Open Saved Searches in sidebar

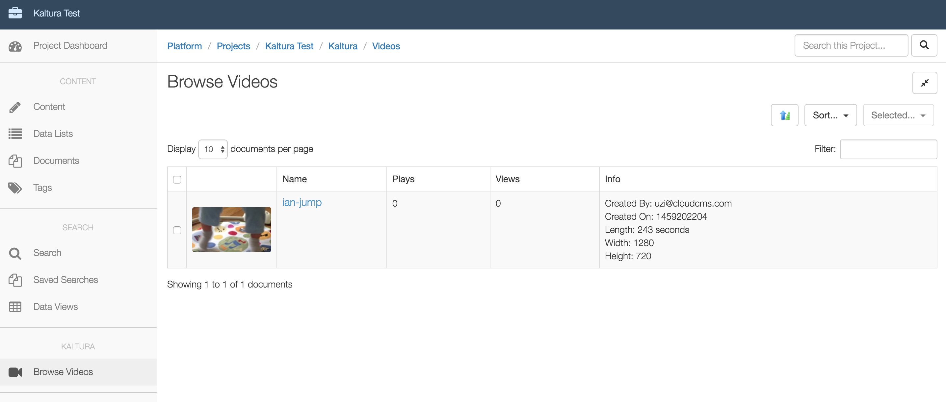click(x=66, y=280)
